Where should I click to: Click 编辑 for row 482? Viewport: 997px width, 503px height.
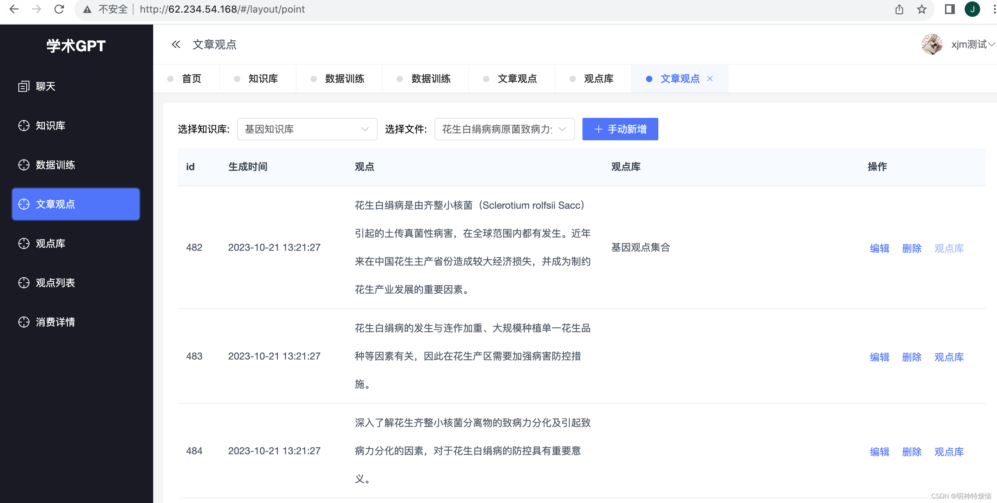(x=879, y=248)
